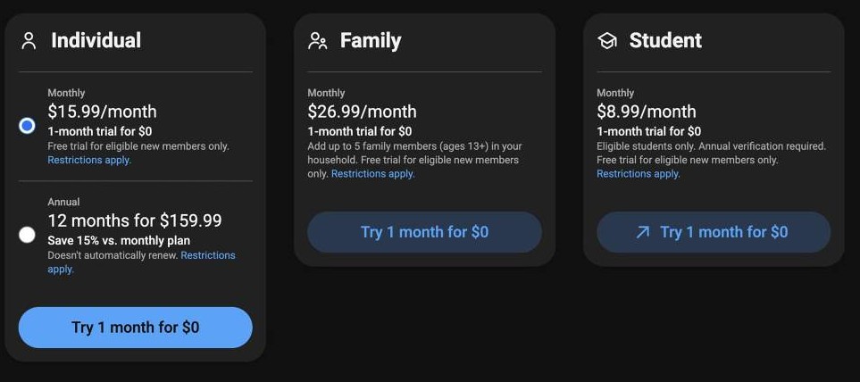Click the external arrow icon on Student button
The width and height of the screenshot is (860, 382).
pyautogui.click(x=642, y=232)
